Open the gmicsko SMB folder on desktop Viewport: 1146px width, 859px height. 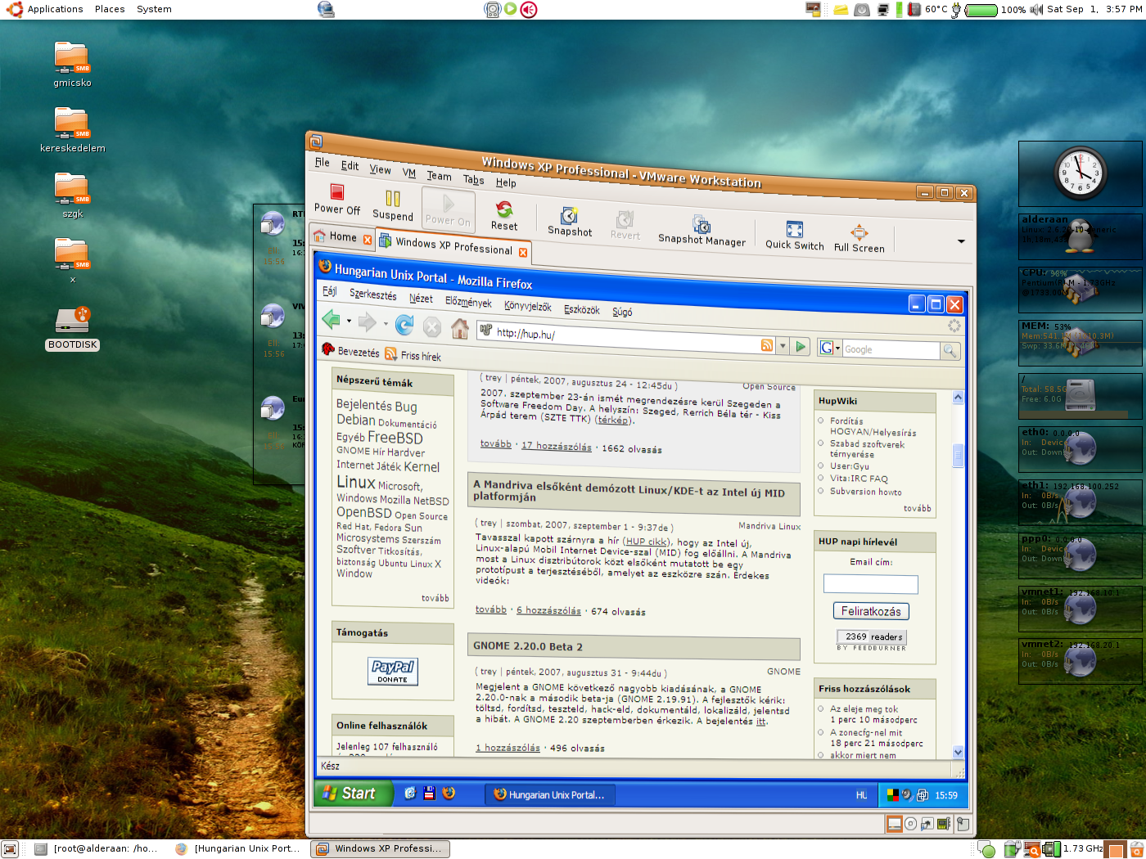point(72,64)
